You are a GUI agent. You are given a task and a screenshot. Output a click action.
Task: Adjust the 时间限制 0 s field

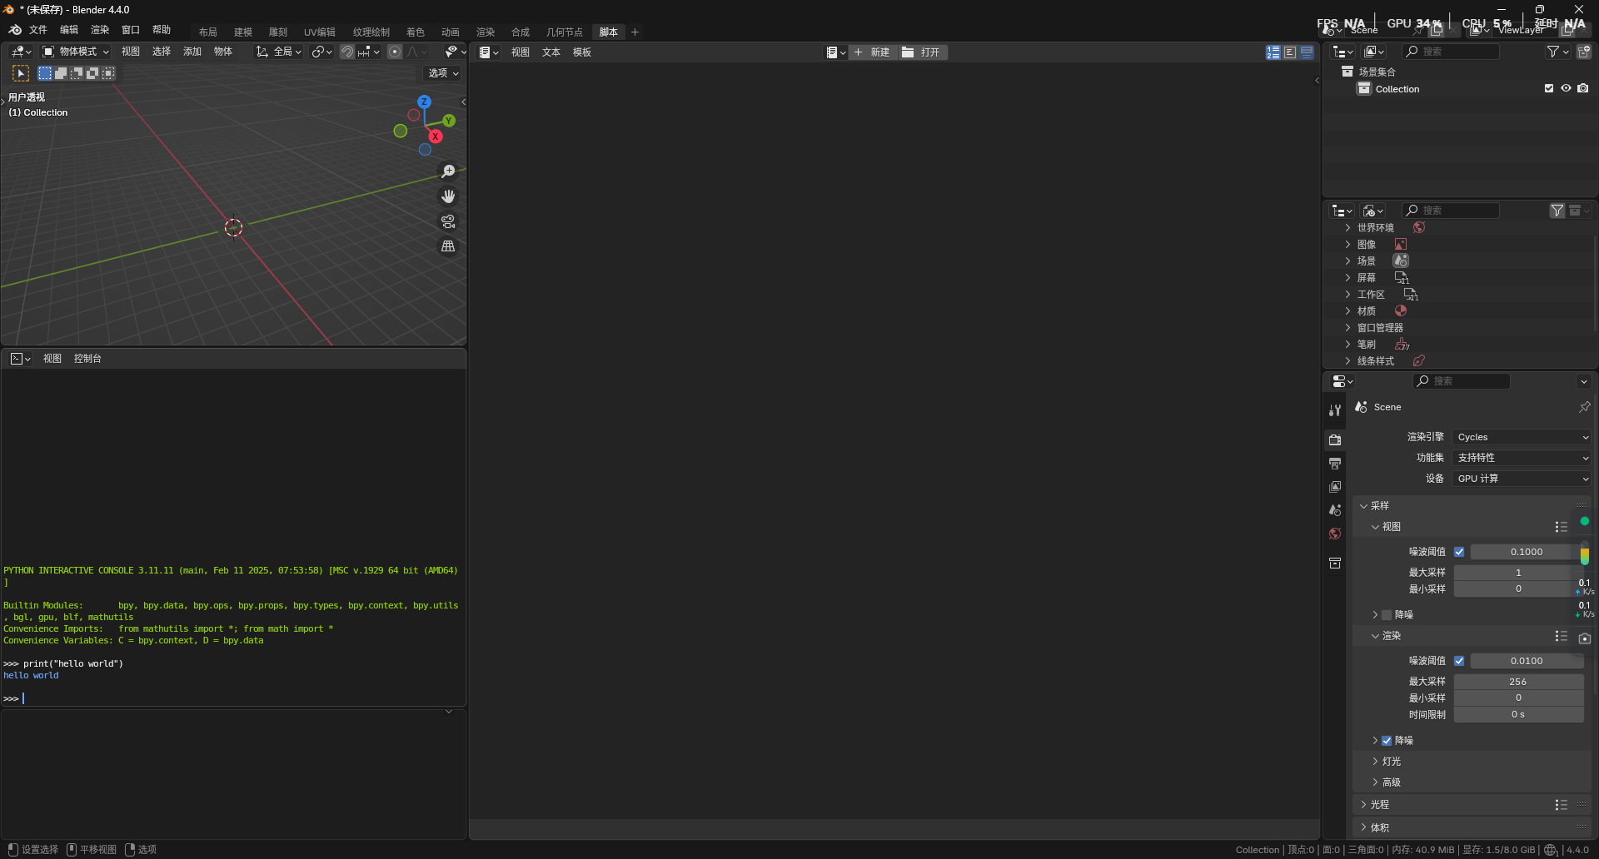(1518, 715)
